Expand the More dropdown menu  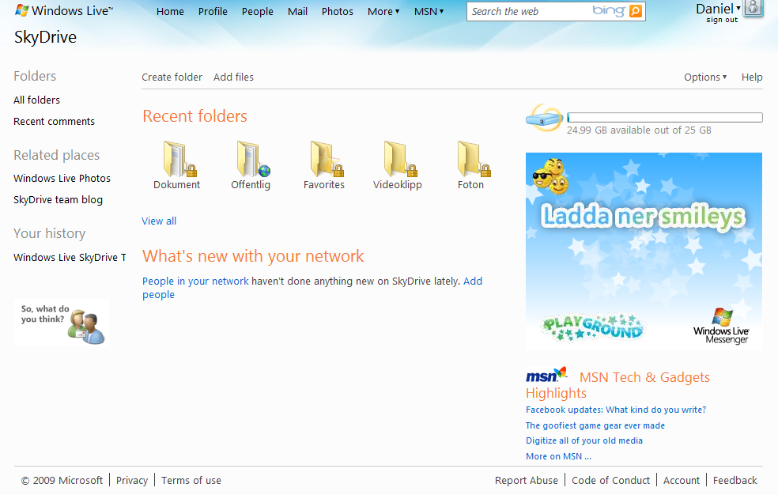pos(383,11)
